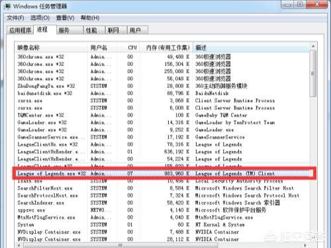
Task: Select the LeagueClientUxRender row using 54,224 K
Action: (162, 159)
